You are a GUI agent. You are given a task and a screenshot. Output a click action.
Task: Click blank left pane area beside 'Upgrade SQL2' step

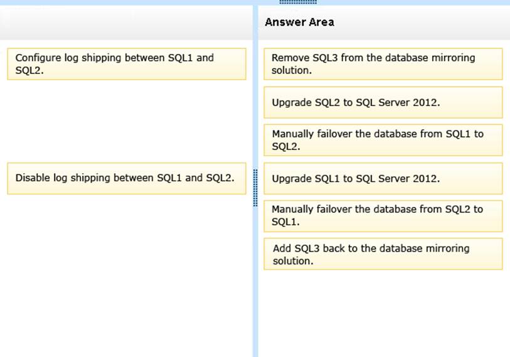[126, 102]
